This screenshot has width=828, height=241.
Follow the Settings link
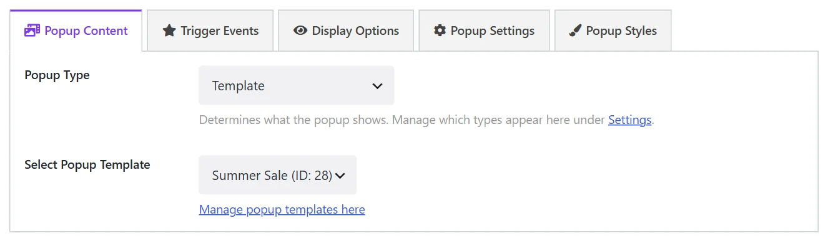(629, 120)
